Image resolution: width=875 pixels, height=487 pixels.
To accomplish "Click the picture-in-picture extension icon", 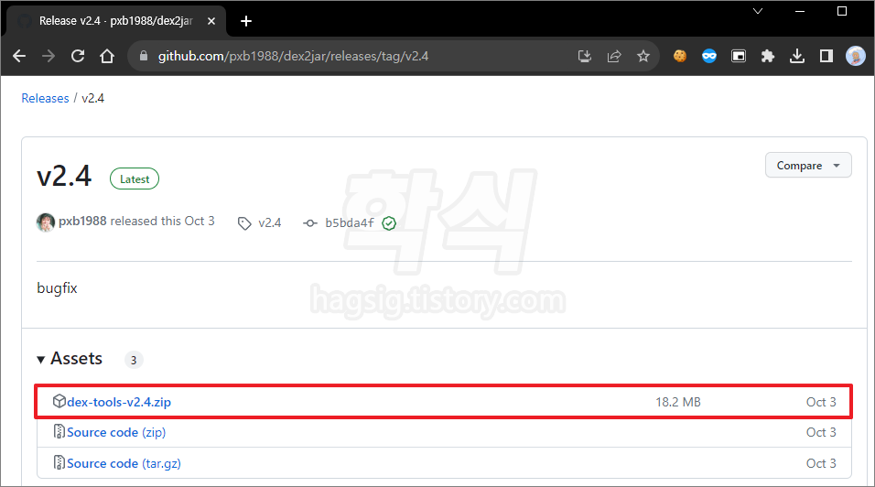I will 739,56.
